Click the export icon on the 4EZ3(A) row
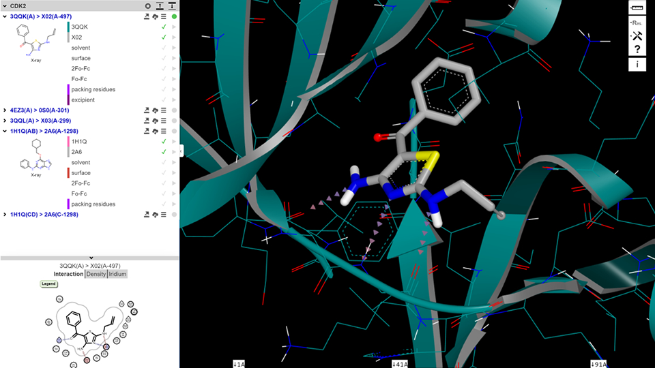 pos(147,110)
